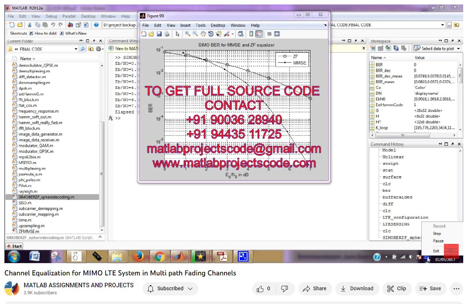This screenshot has height=304, width=471.
Task: Open the Debug menu in MATLAB
Action: click(51, 16)
